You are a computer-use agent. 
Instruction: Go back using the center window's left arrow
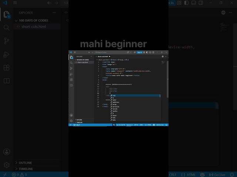(x=89, y=52)
